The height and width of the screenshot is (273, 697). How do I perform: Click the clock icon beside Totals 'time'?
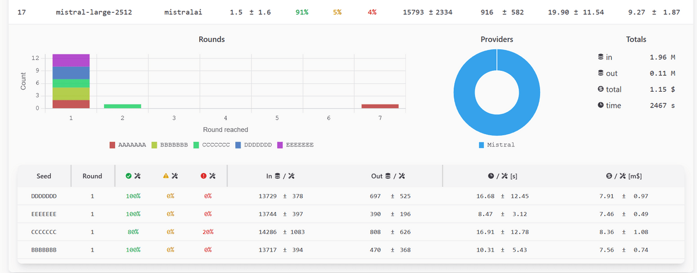point(601,105)
